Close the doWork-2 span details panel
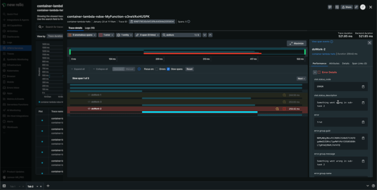 coord(369,43)
